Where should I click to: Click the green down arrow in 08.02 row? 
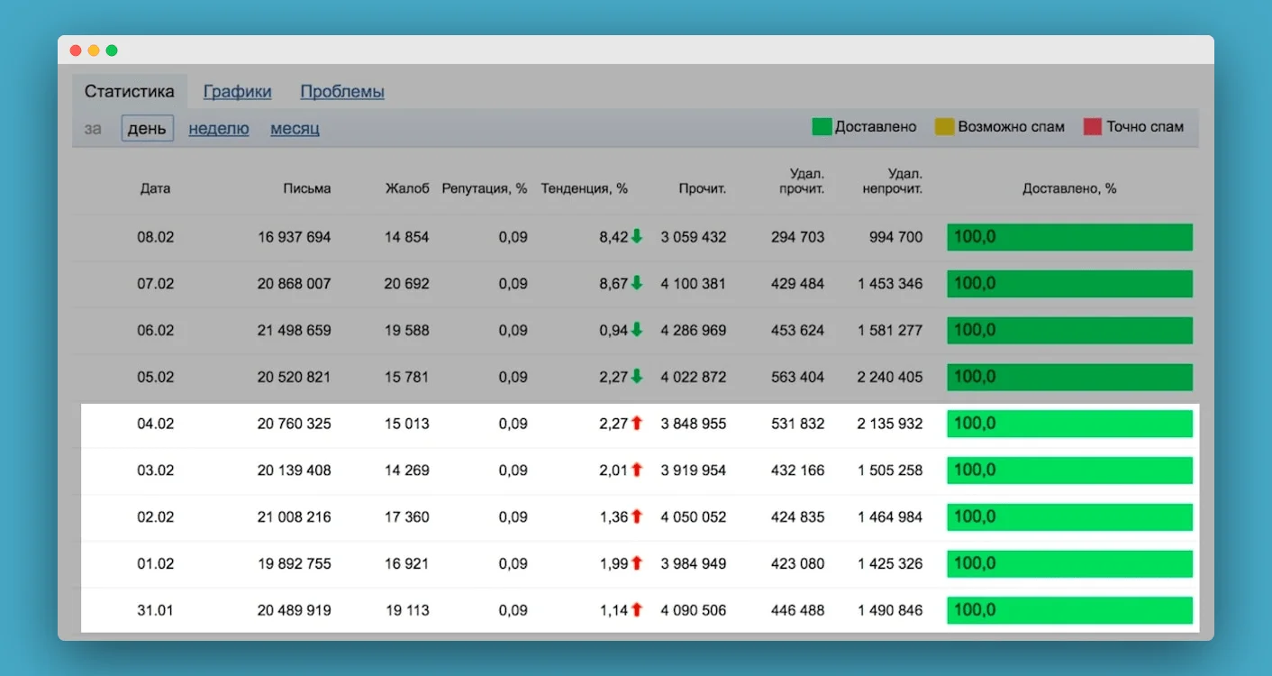tap(637, 237)
